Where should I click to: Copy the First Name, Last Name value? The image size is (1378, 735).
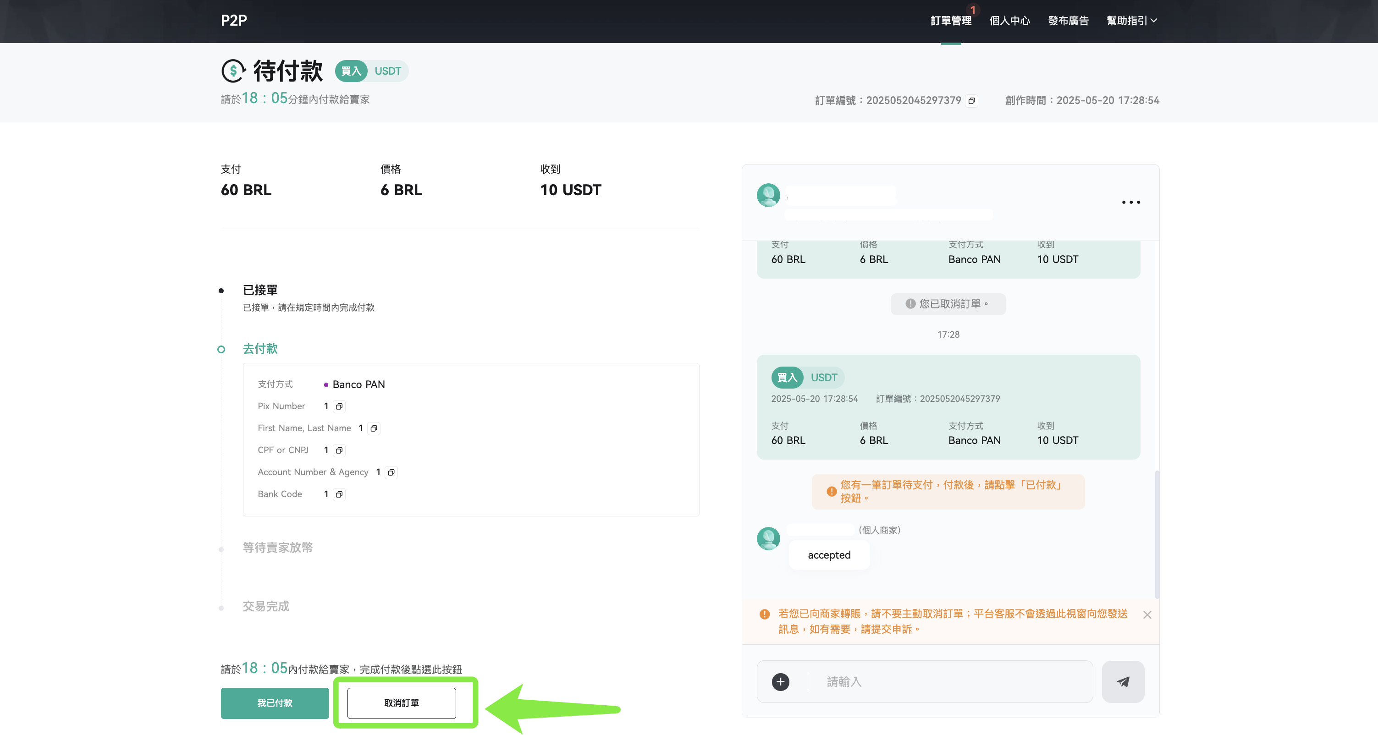[x=374, y=428]
